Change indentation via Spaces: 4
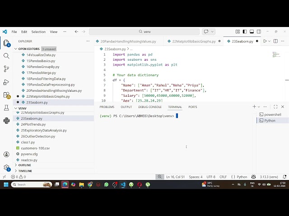 [x=196, y=177]
